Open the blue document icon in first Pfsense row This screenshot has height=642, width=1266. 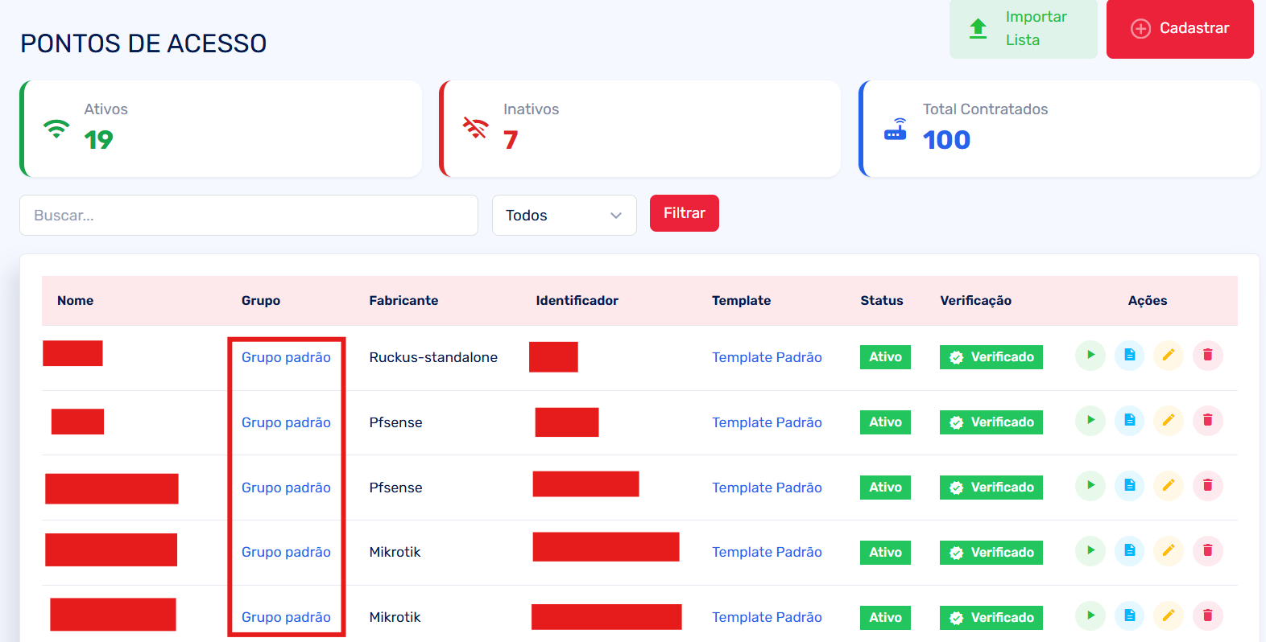point(1129,420)
